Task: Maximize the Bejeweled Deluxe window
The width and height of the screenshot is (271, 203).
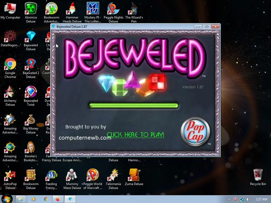Action: (x=207, y=27)
